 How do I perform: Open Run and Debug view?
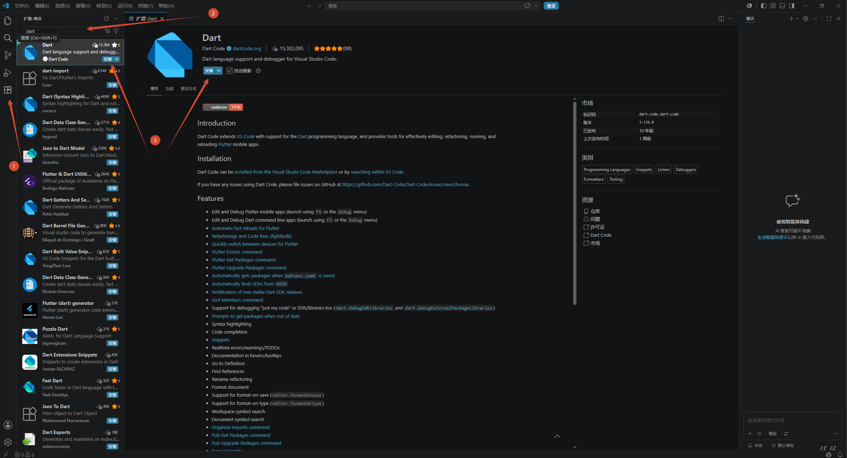8,73
